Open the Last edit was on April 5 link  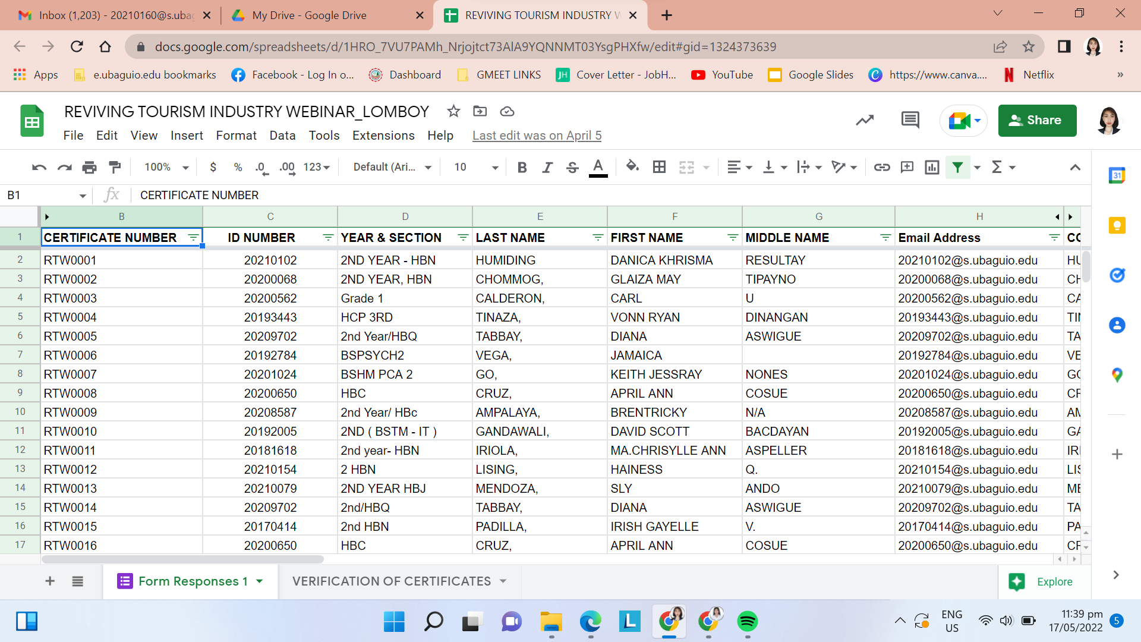point(537,136)
